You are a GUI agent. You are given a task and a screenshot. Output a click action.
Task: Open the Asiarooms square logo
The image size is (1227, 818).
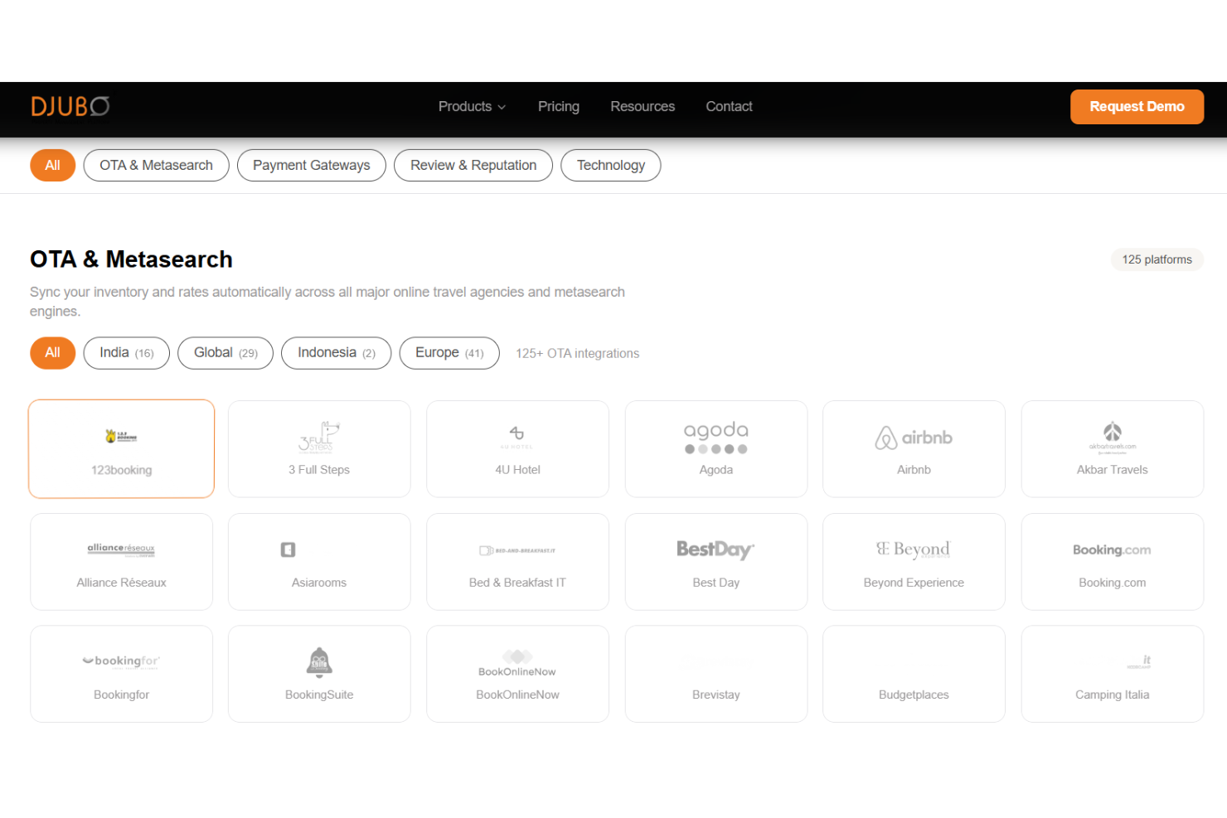tap(288, 549)
